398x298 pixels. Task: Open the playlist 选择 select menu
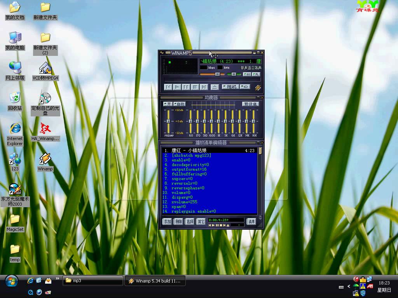[x=190, y=222]
